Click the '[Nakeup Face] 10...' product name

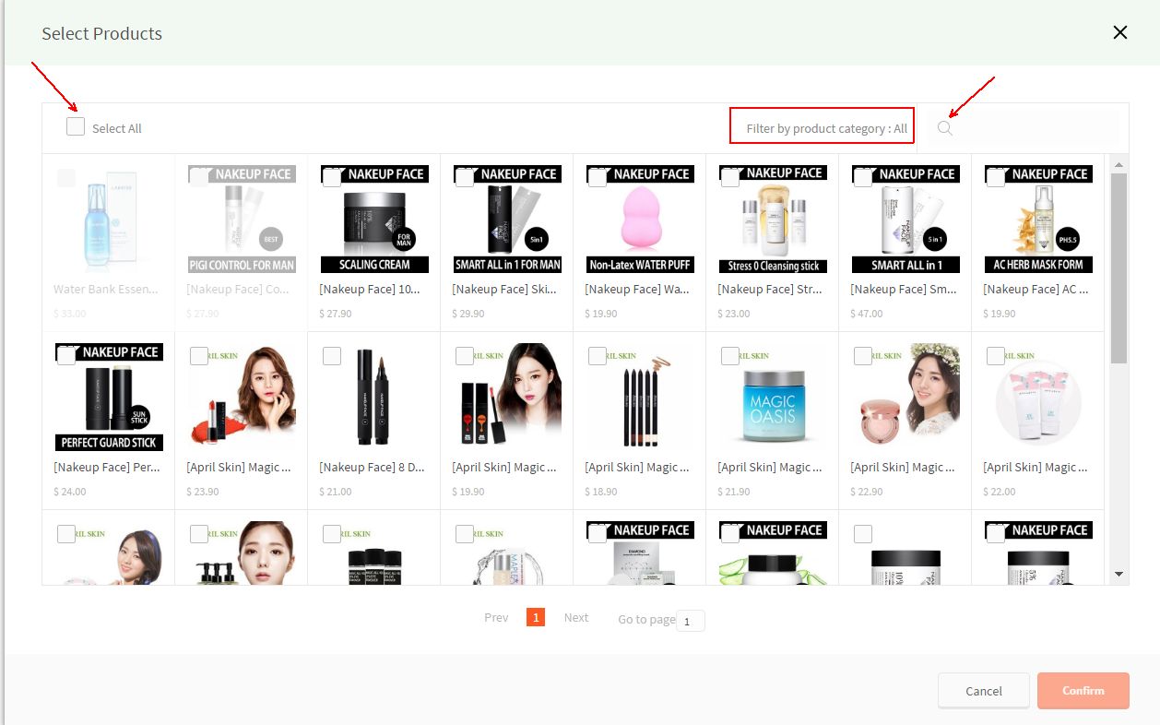point(370,289)
